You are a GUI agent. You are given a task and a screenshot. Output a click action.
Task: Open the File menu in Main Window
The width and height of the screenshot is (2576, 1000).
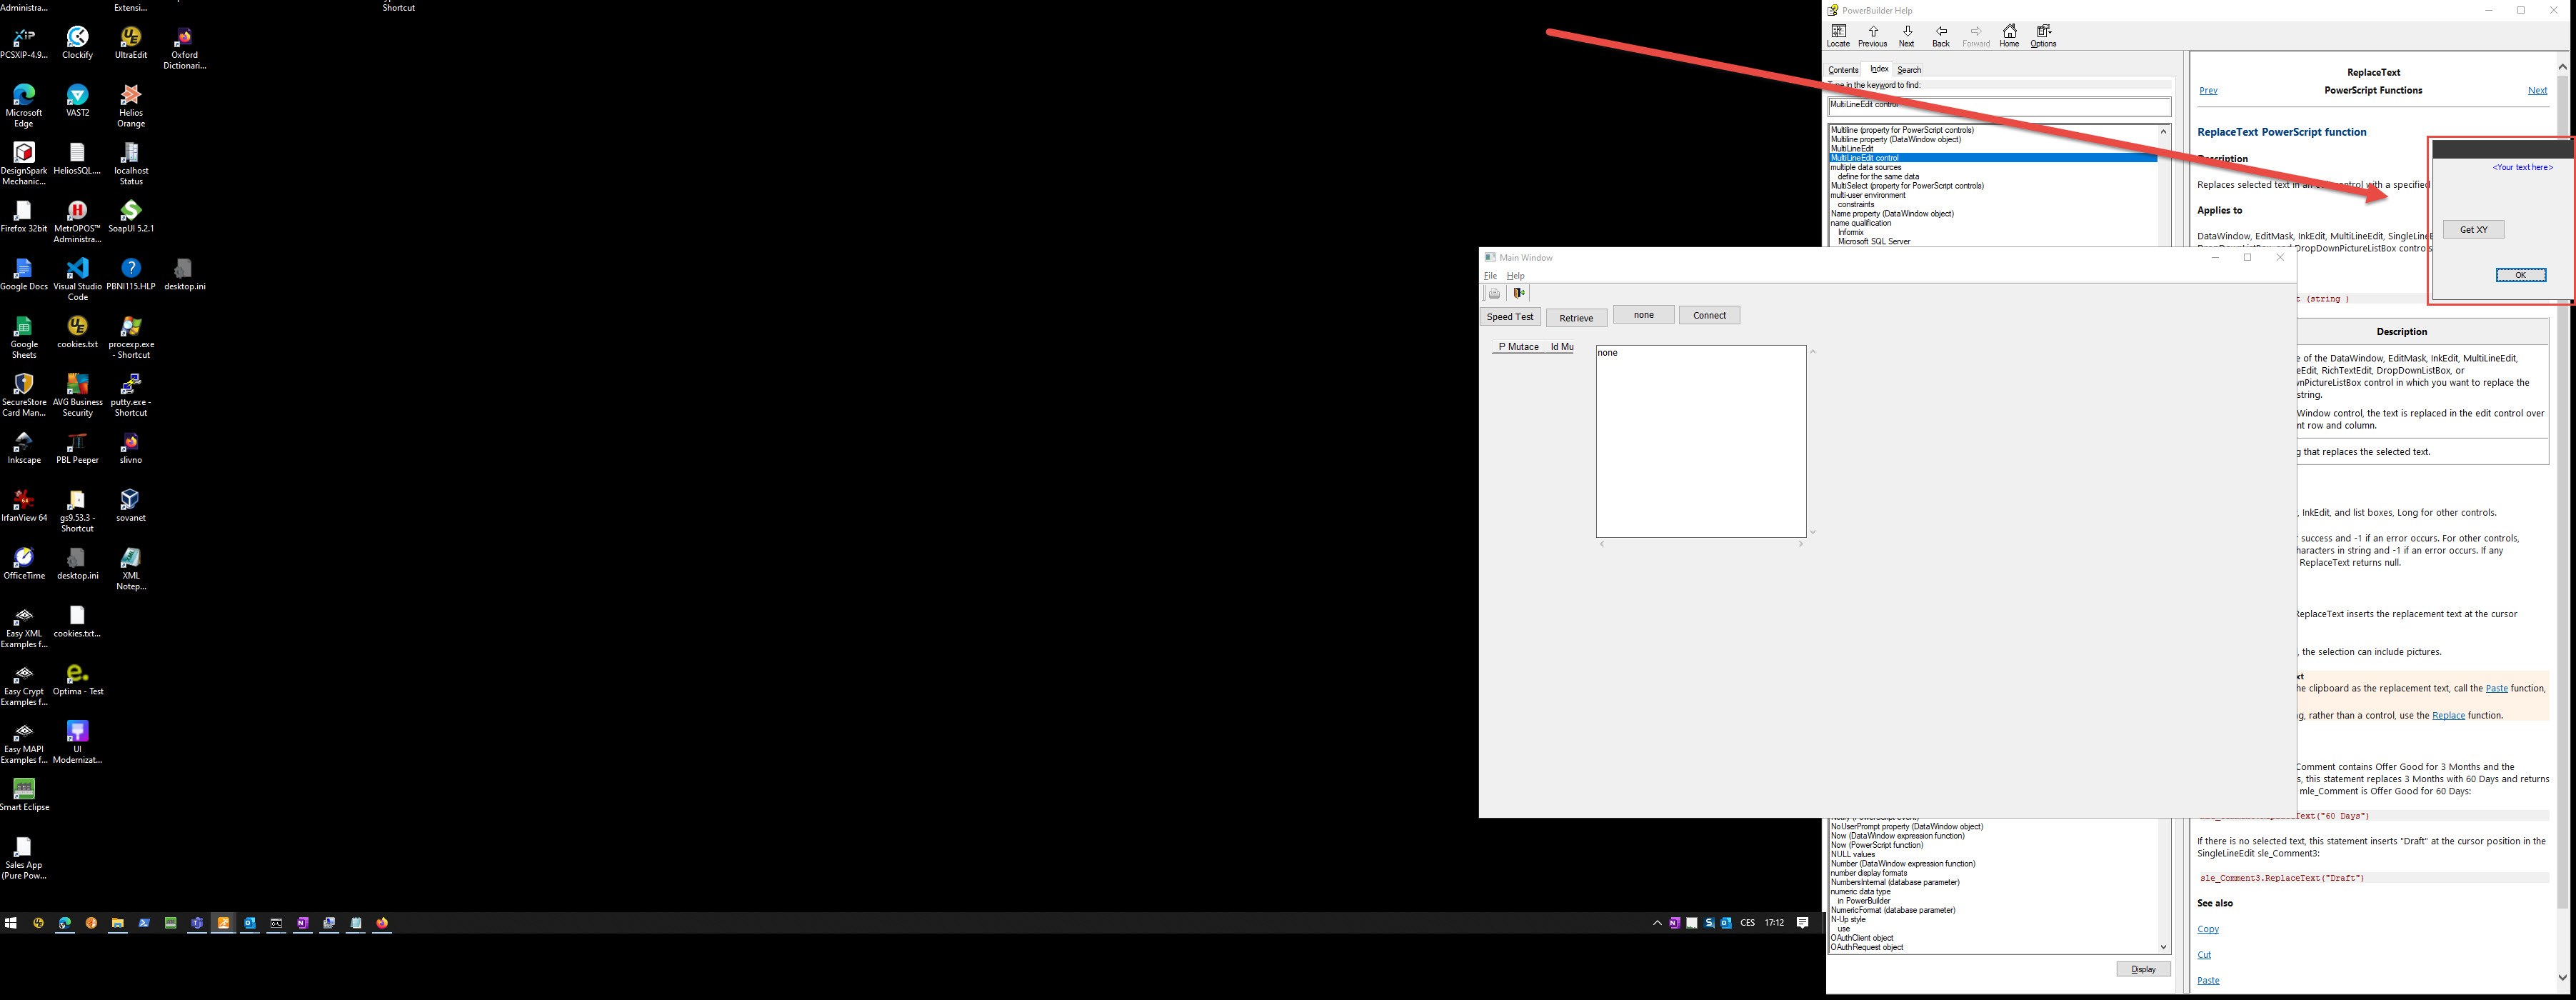coord(1490,276)
